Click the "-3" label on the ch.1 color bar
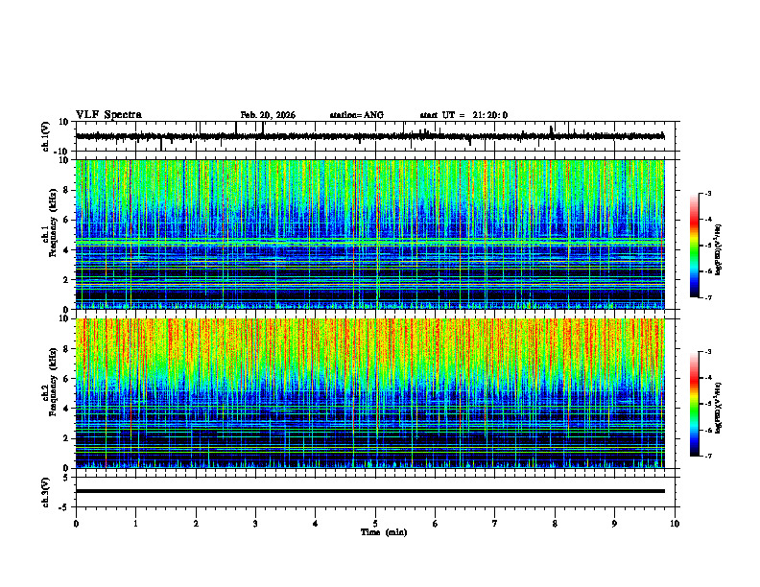 pos(708,193)
